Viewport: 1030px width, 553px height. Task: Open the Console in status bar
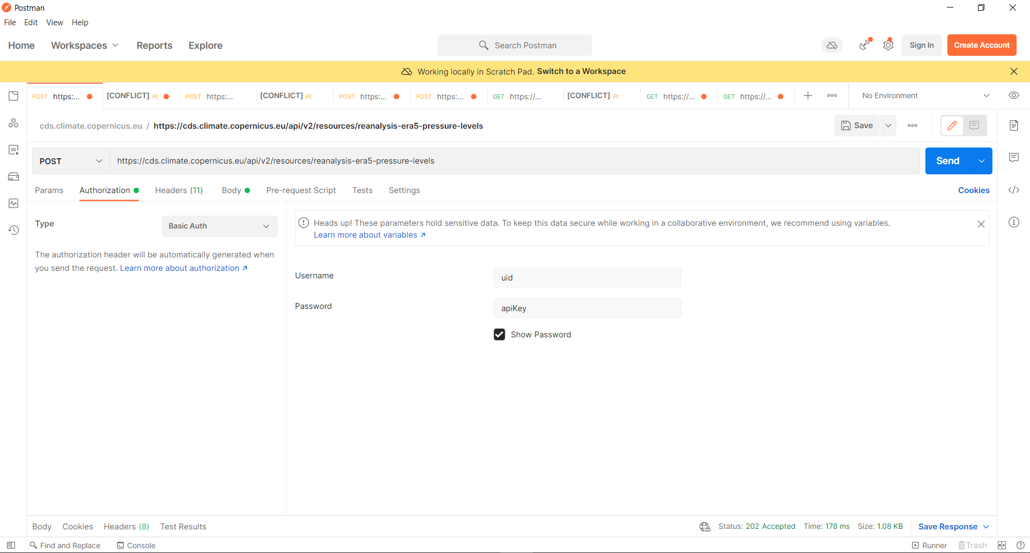[x=136, y=545]
